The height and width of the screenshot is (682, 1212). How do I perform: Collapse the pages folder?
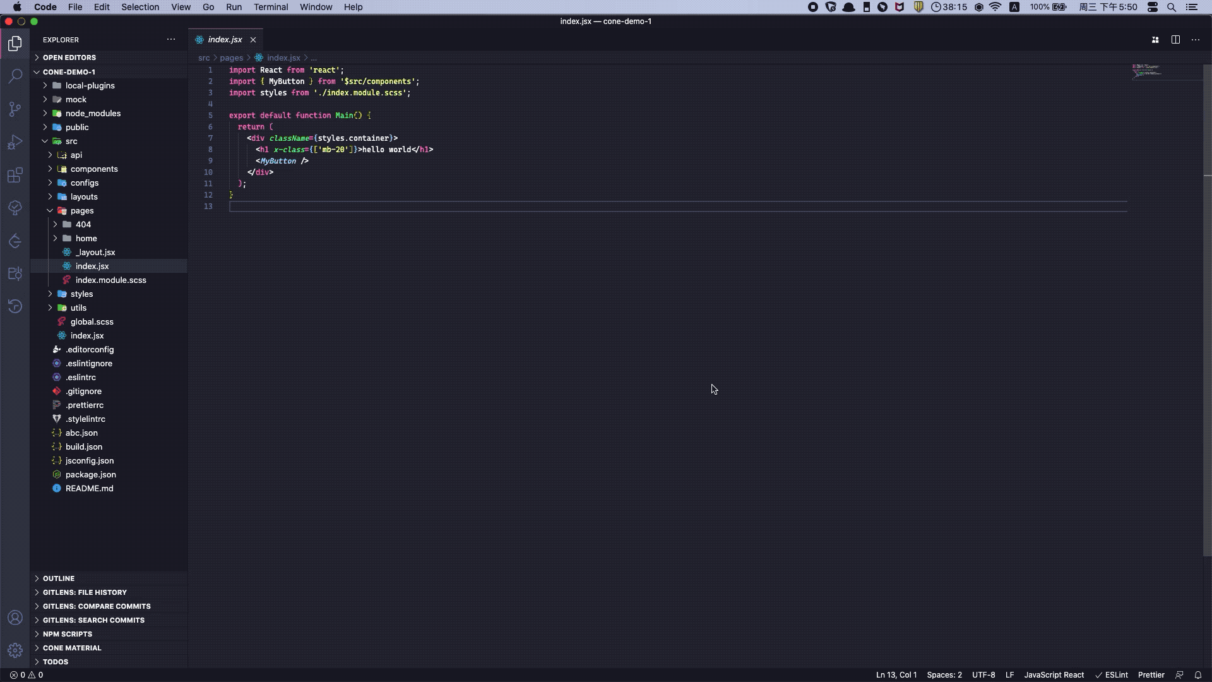click(x=82, y=210)
